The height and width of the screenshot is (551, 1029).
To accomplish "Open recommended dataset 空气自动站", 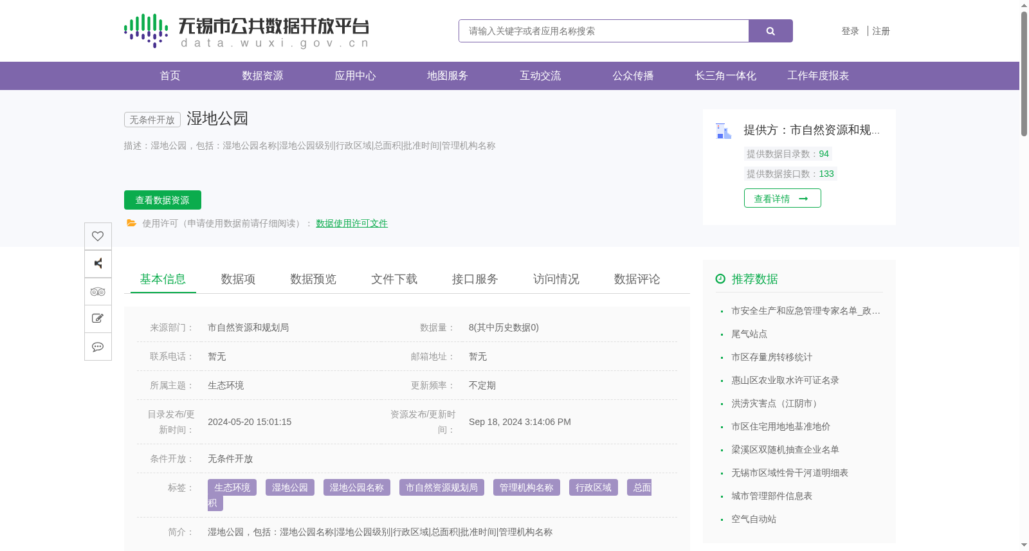I will [754, 519].
